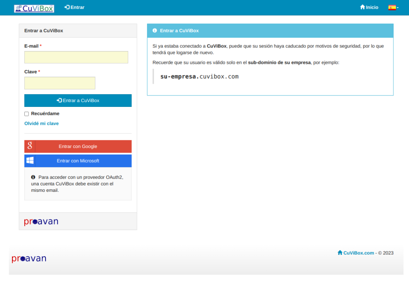The width and height of the screenshot is (409, 284).
Task: Open the Spanish flag language dropdown
Action: (393, 7)
